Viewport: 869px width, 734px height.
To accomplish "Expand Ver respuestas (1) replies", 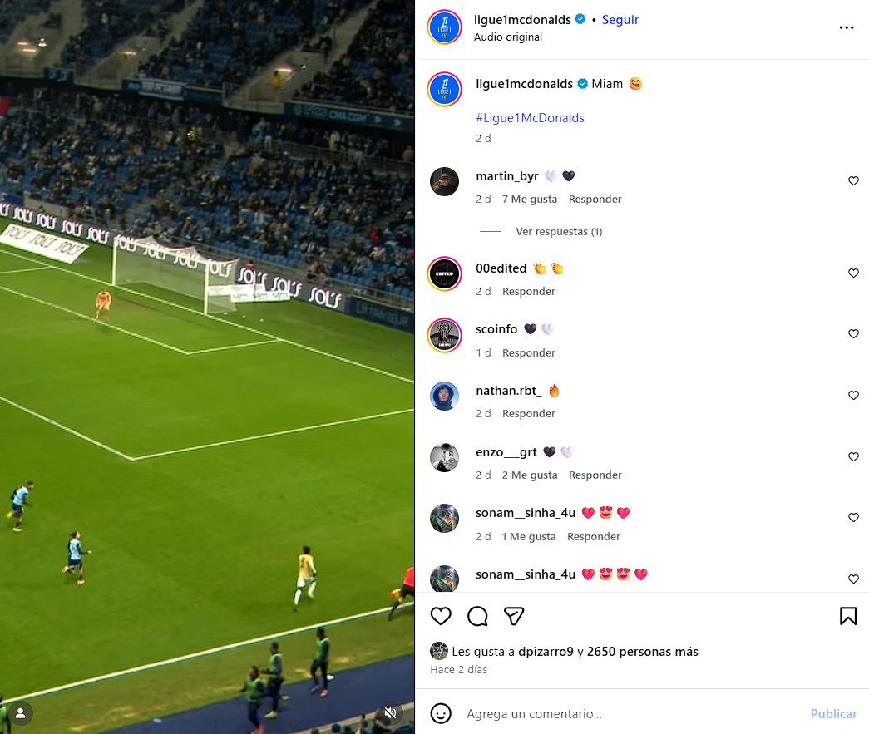I will tap(559, 232).
